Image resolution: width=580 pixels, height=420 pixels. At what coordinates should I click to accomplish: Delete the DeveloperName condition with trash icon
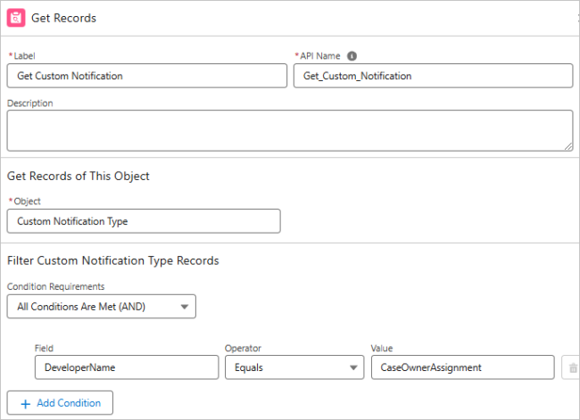[571, 367]
